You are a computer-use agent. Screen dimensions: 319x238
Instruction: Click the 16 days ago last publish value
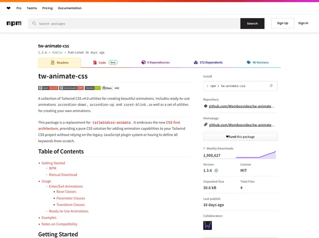(x=214, y=205)
